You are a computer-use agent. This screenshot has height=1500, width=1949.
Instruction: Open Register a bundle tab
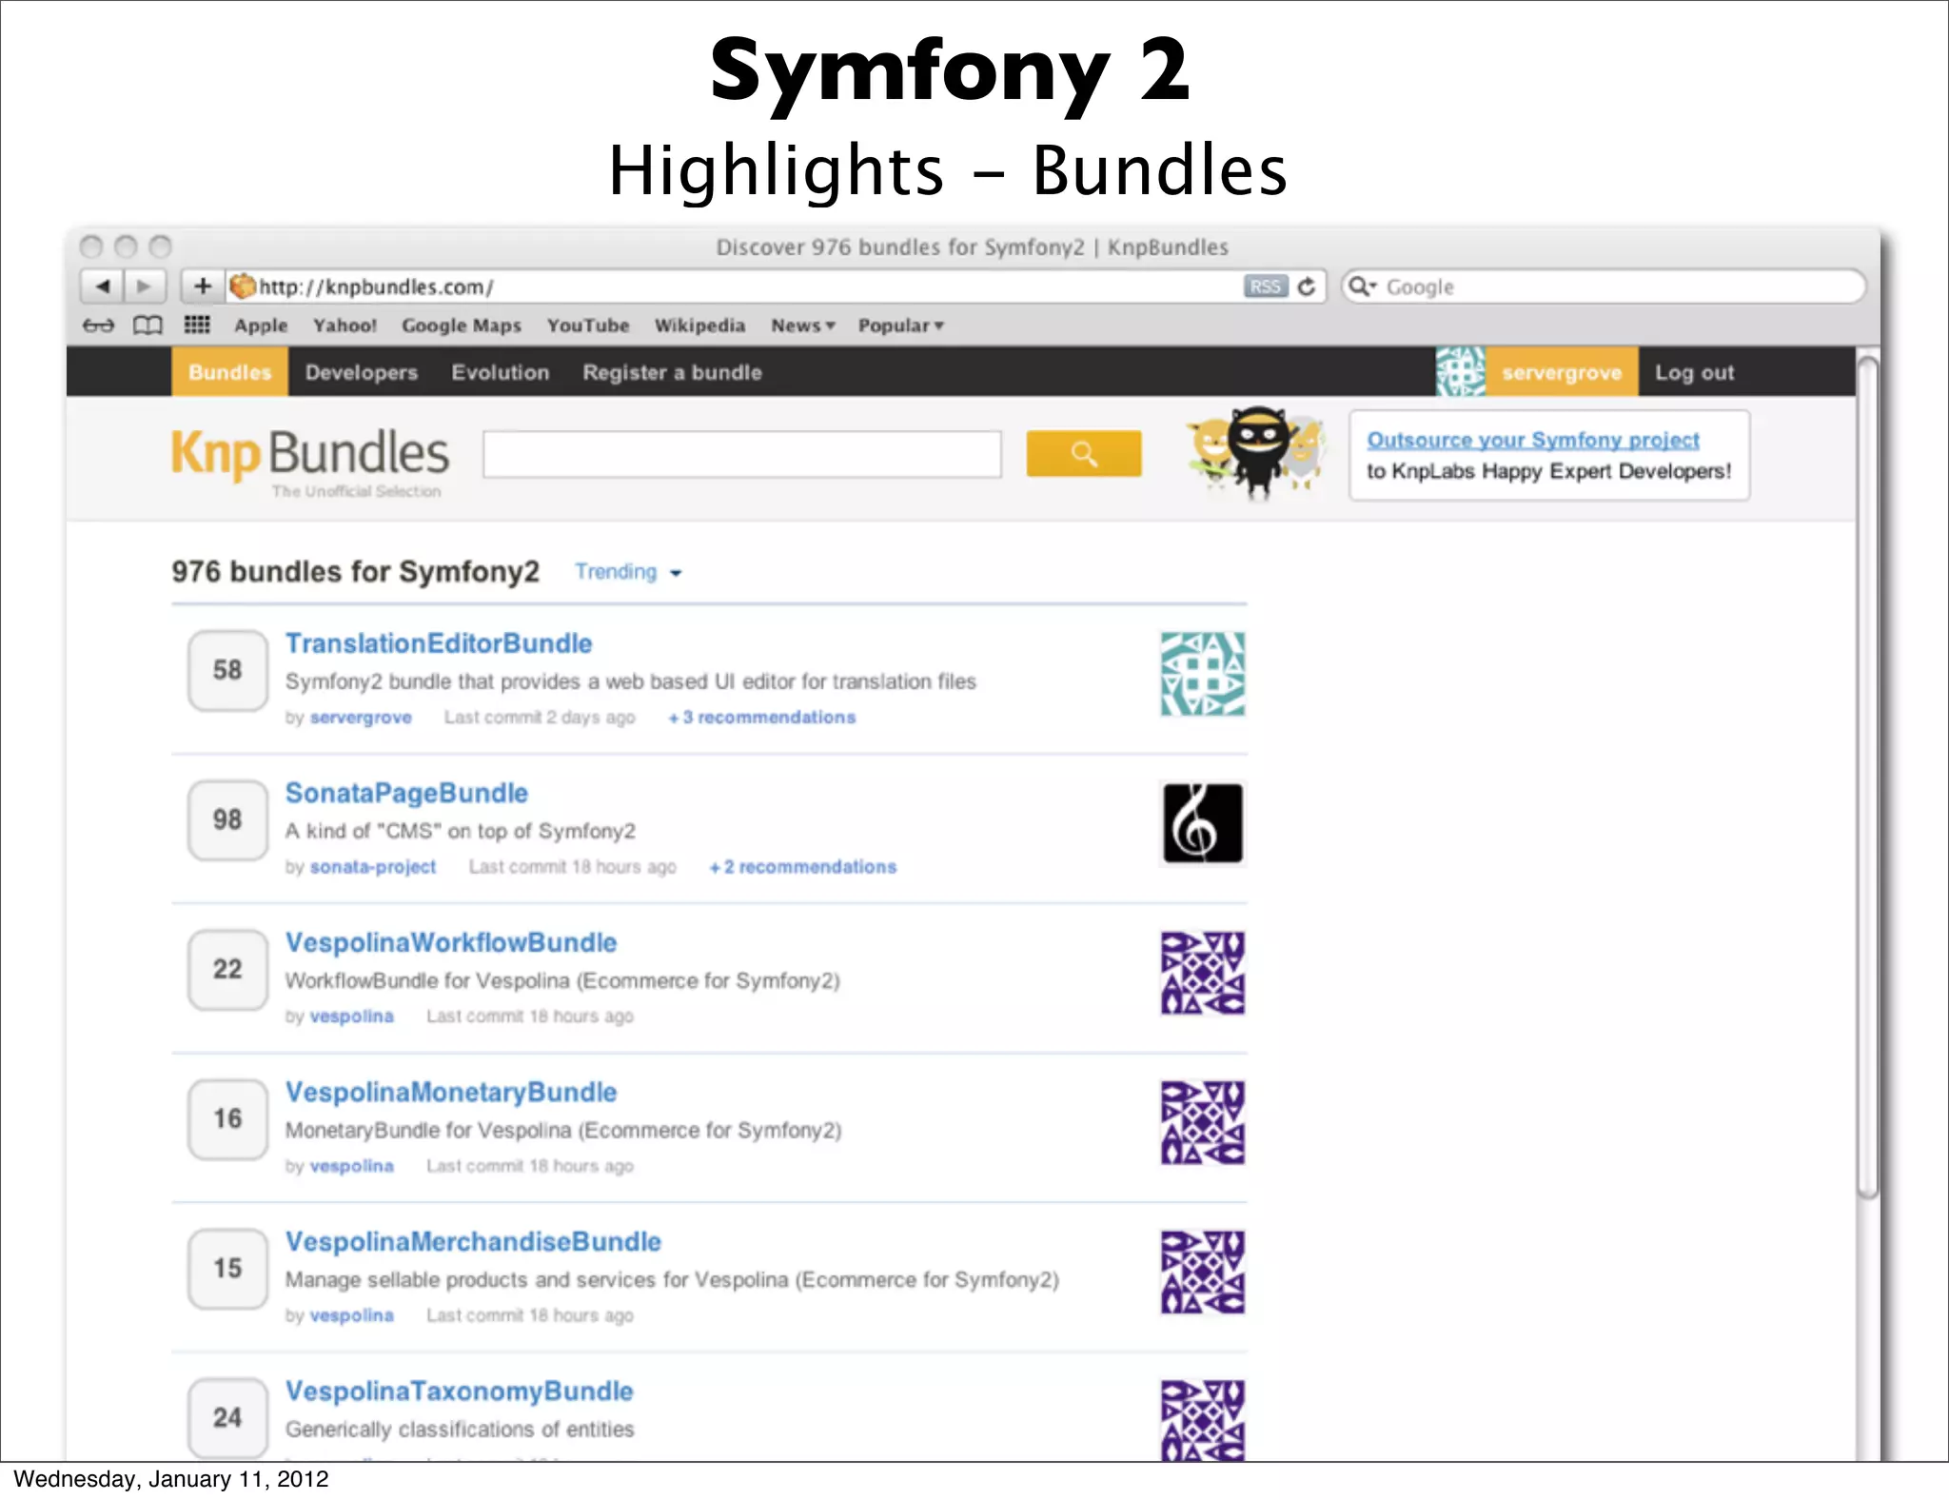point(672,372)
